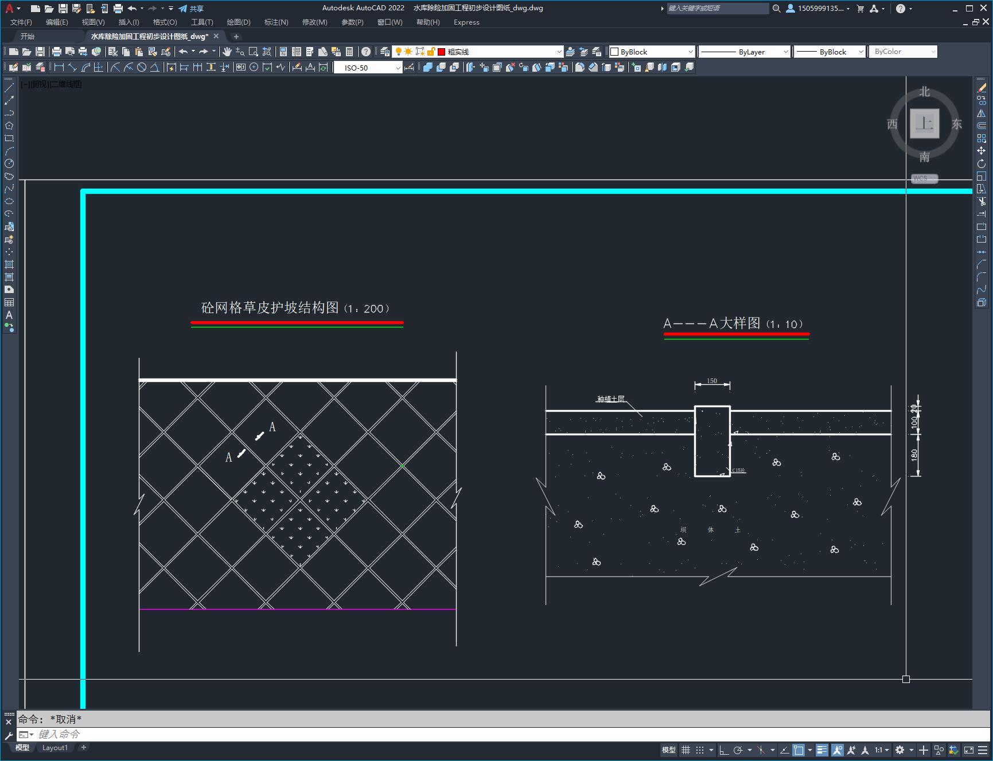Add a new drawing tab with plus
This screenshot has width=993, height=761.
pyautogui.click(x=236, y=37)
